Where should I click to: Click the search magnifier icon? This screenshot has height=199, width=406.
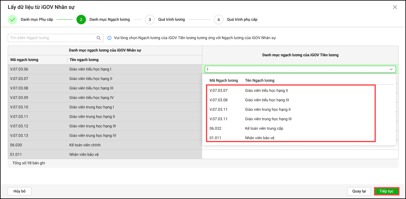99,38
